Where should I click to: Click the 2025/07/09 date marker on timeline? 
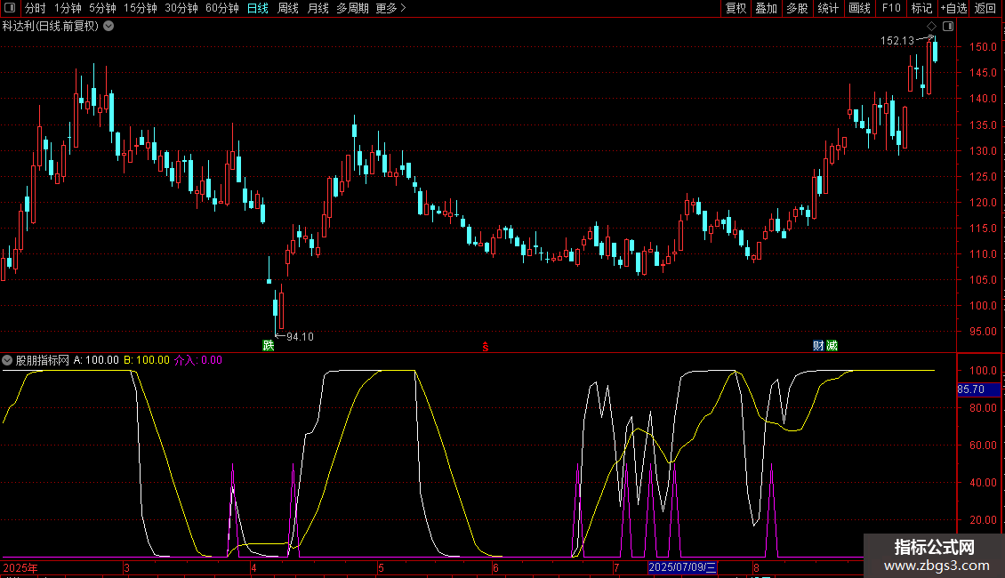tap(682, 567)
